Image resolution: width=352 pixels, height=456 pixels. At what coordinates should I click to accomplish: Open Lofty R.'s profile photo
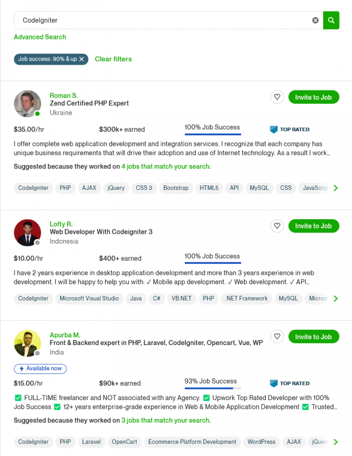27,233
